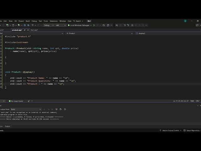Toggle timestamps clock icon in output

(65, 109)
